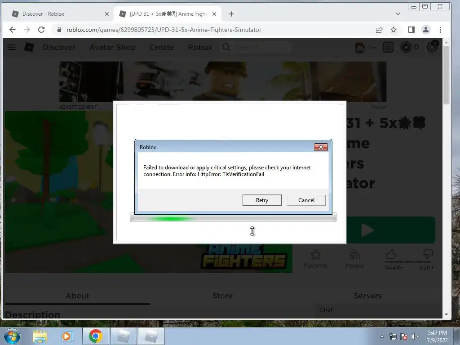Screen dimensions: 460x345
Task: Open the Action Center flag icon
Action: point(404,336)
